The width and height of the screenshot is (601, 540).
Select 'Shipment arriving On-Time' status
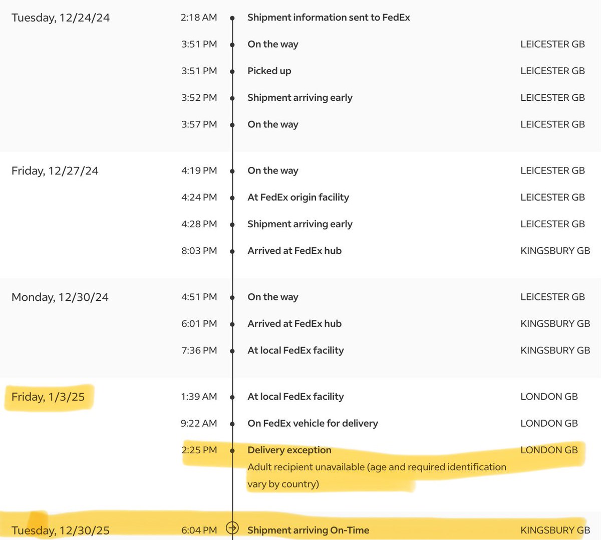tap(308, 530)
